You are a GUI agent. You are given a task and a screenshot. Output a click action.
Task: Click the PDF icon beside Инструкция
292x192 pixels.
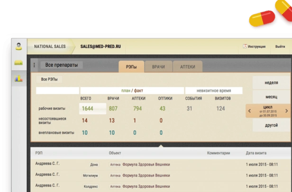pyautogui.click(x=245, y=46)
